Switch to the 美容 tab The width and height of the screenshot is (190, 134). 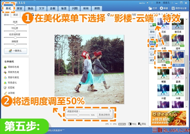click(19, 9)
